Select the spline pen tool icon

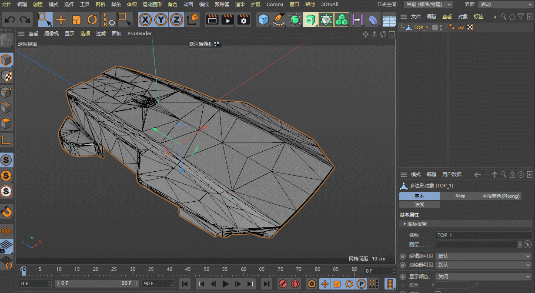click(x=279, y=20)
